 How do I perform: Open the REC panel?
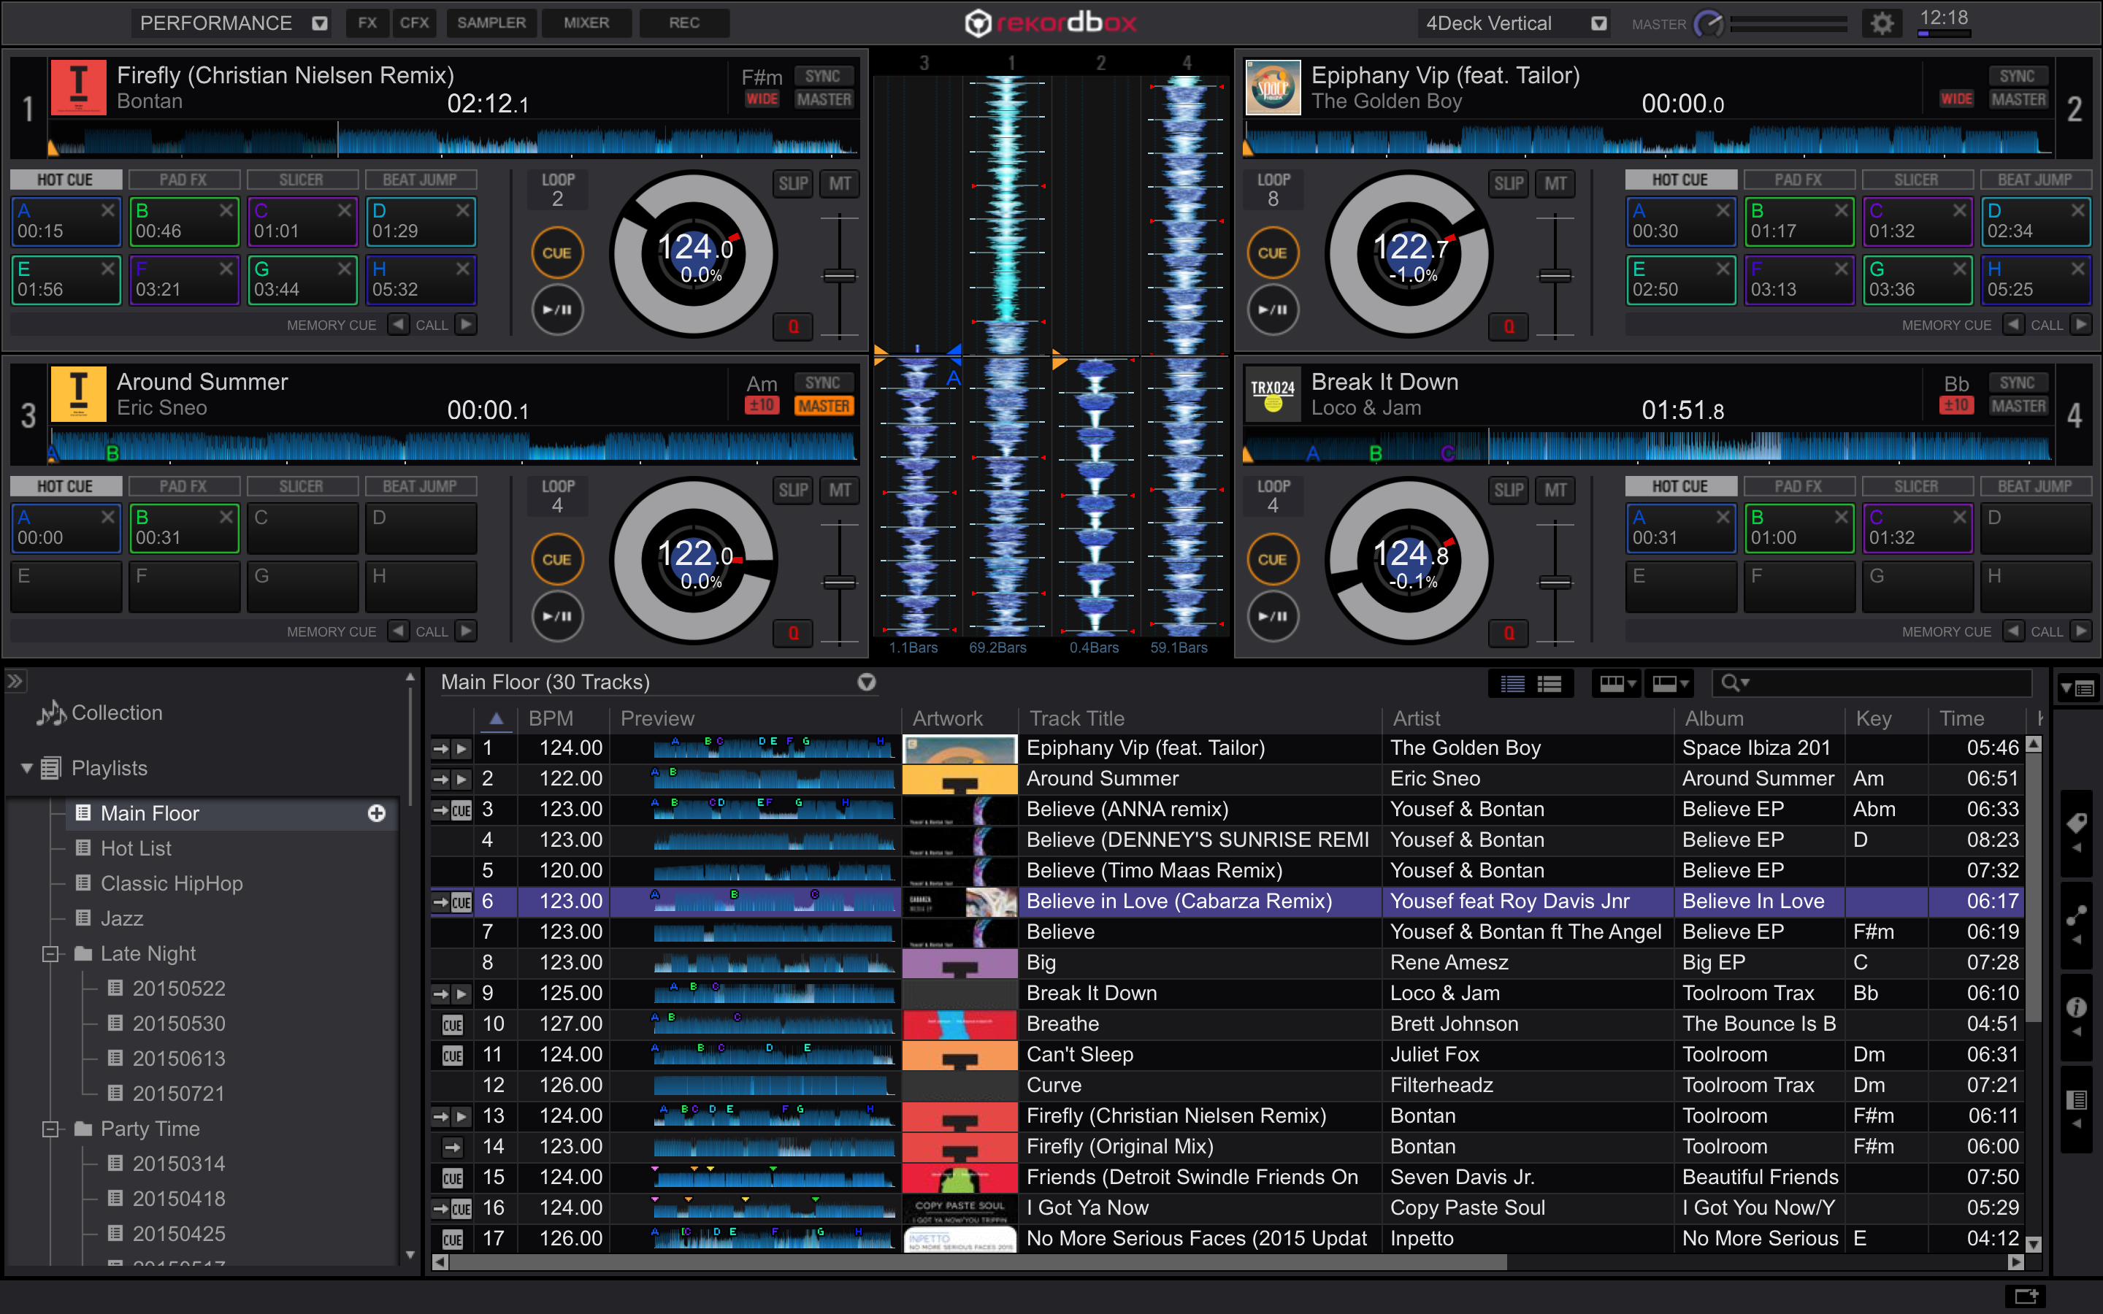pos(685,23)
